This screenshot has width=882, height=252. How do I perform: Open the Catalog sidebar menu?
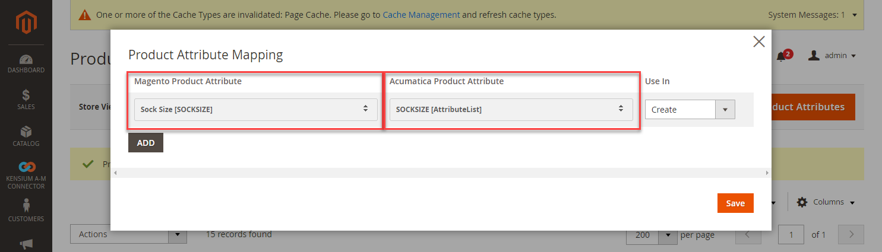click(26, 136)
